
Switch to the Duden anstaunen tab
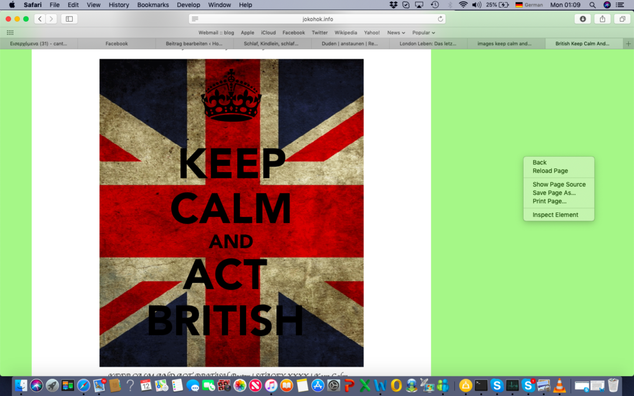pyautogui.click(x=350, y=43)
